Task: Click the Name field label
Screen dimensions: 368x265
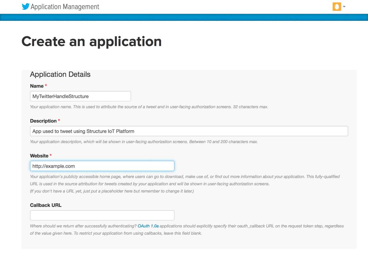Action: [x=37, y=86]
